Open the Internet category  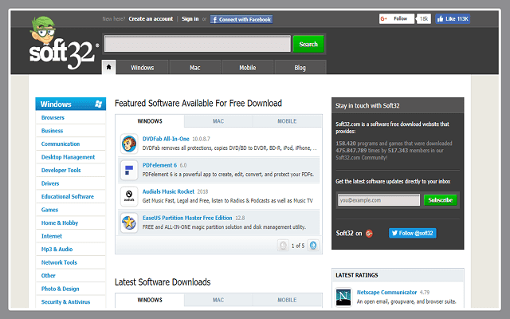(51, 236)
